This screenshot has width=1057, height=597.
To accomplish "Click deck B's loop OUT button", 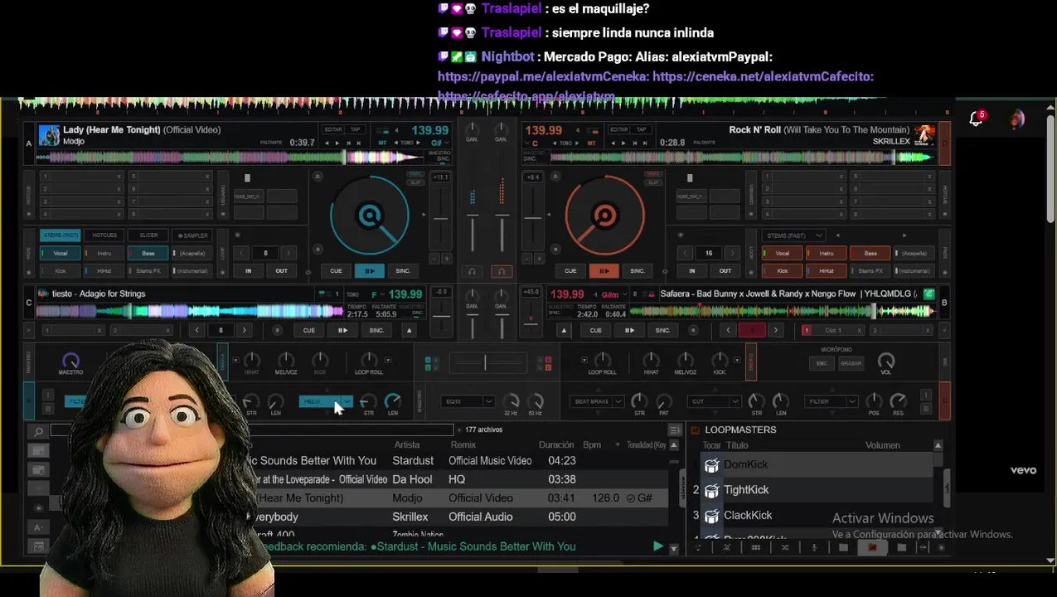I will [x=725, y=271].
